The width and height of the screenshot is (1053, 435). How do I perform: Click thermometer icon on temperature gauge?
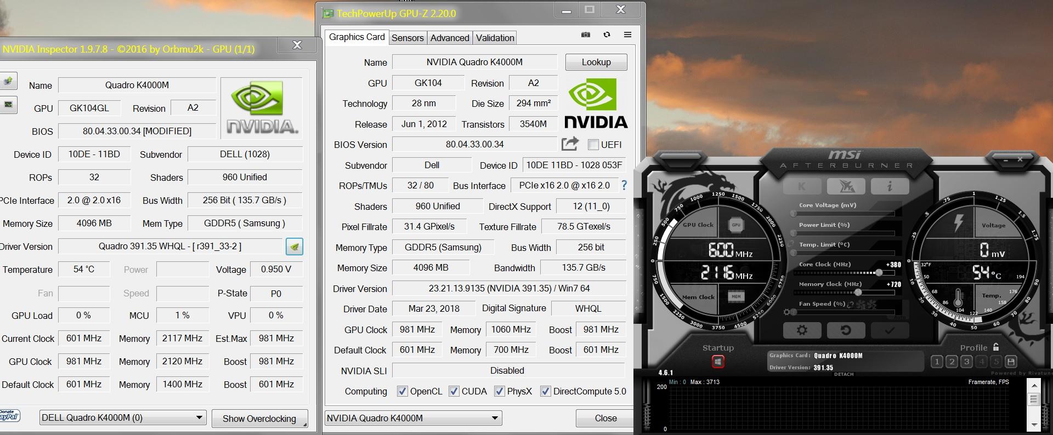[x=958, y=298]
